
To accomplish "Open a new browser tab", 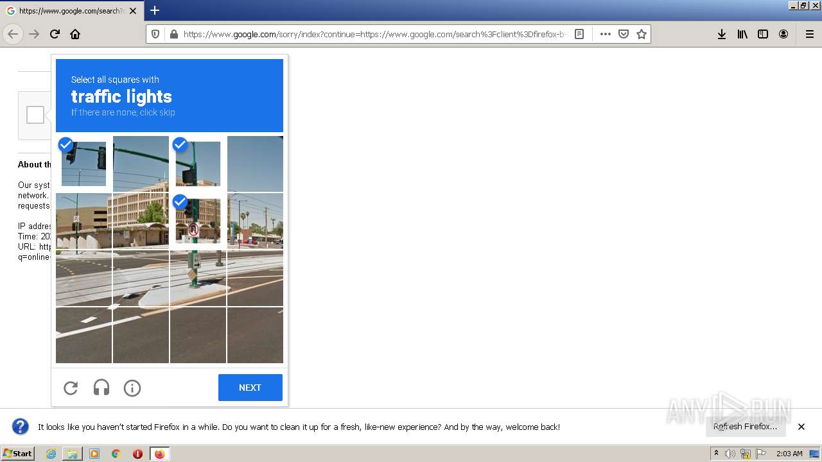I will click(155, 10).
